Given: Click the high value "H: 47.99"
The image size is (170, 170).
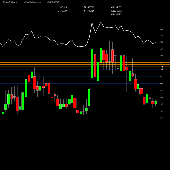Looking at the screenshot, I should click(x=89, y=7).
